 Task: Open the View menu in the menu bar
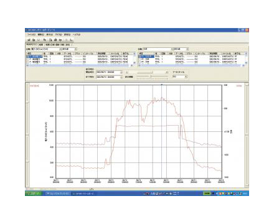pyautogui.click(x=49, y=35)
